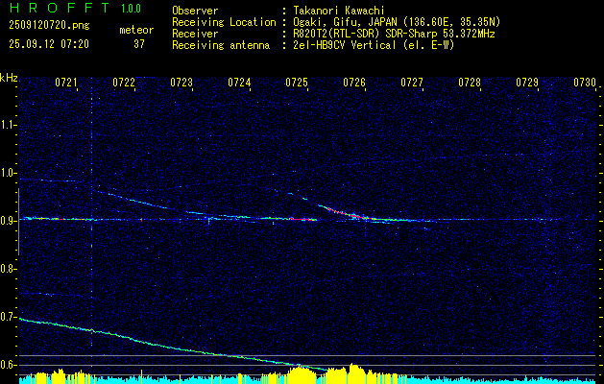Image resolution: width=604 pixels, height=384 pixels.
Task: Click the kHz unit label
Action: click(10, 77)
